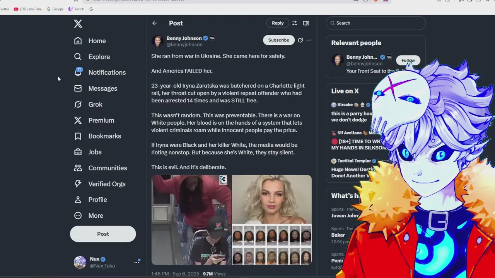
Task: Click the Verified Orgs lightning icon
Action: coord(78,184)
